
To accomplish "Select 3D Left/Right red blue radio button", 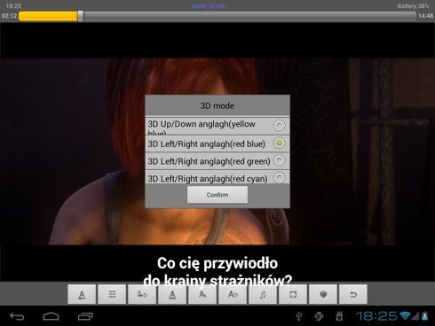I will tap(279, 144).
